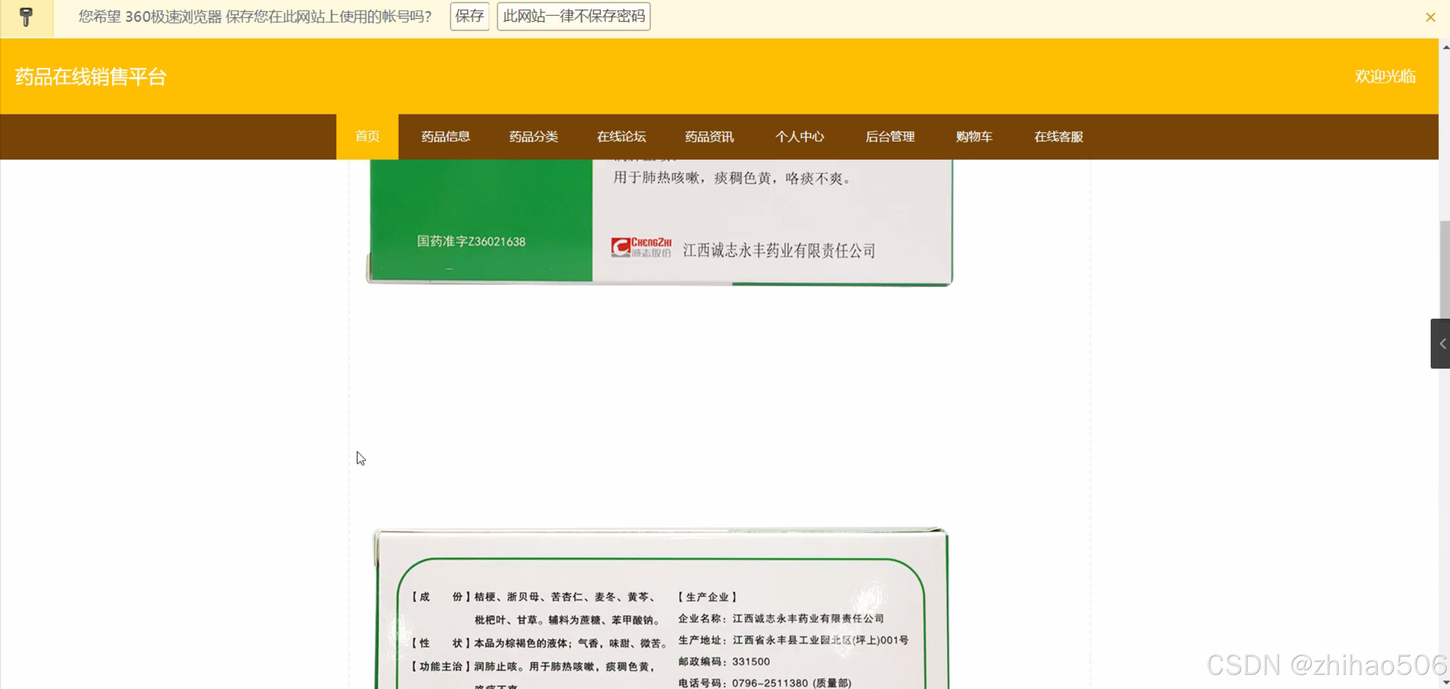Open 药品资讯 page

pyautogui.click(x=709, y=137)
